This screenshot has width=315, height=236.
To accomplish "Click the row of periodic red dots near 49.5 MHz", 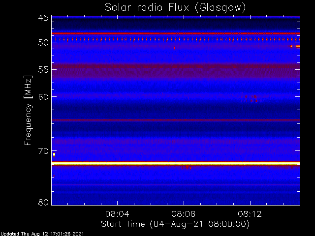I will [x=176, y=39].
